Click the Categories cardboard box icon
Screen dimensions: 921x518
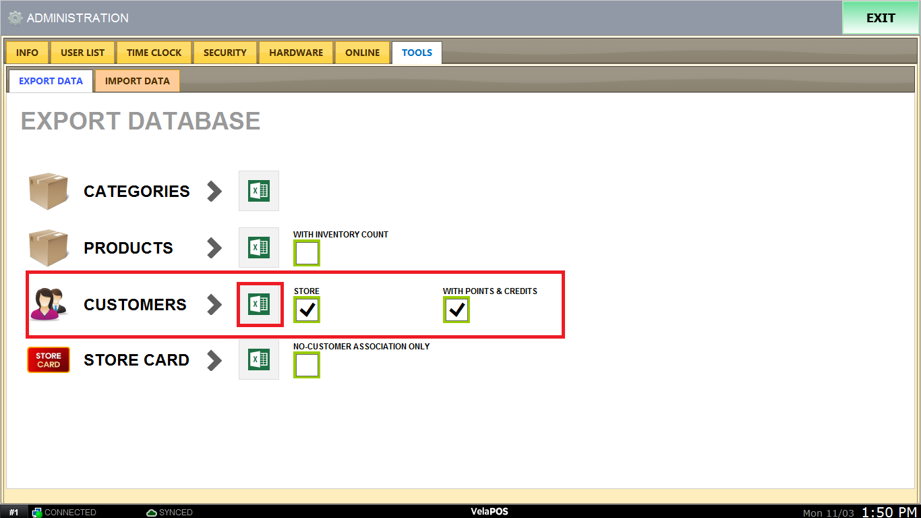coord(49,191)
